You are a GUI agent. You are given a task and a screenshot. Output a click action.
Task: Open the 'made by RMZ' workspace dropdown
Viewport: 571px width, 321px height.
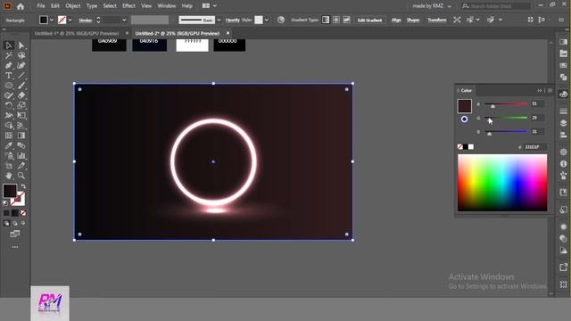coord(432,6)
